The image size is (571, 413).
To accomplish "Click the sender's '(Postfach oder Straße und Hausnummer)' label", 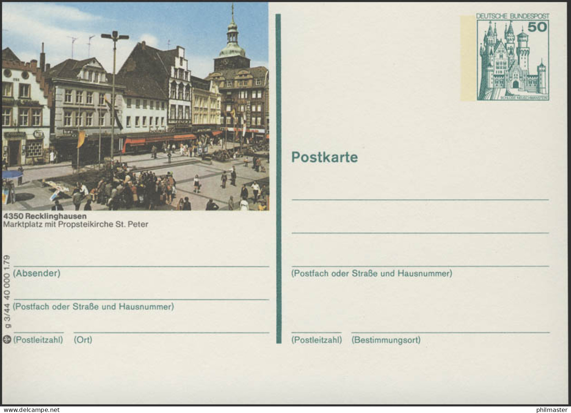I will [94, 307].
